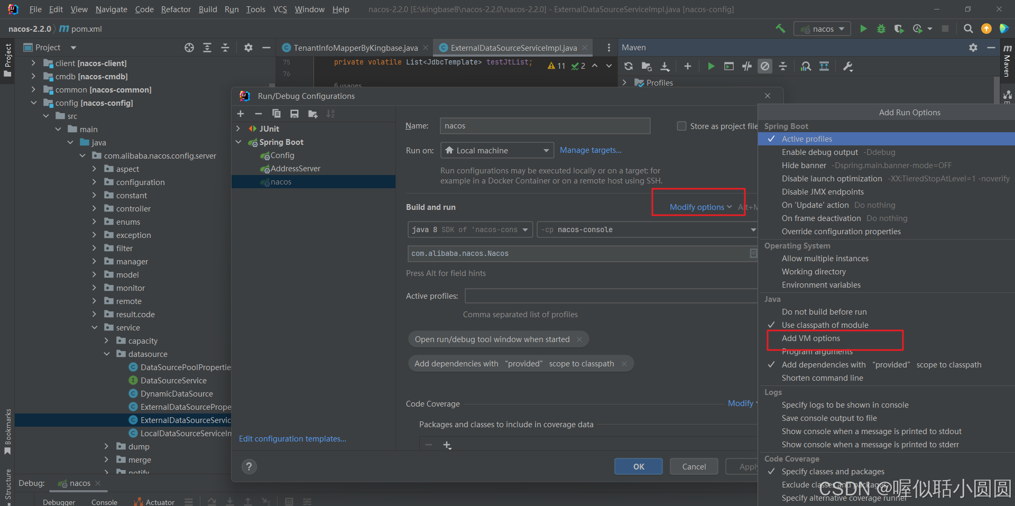Viewport: 1015px width, 506px height.
Task: Click the Code Coverage Modify link
Action: (741, 403)
